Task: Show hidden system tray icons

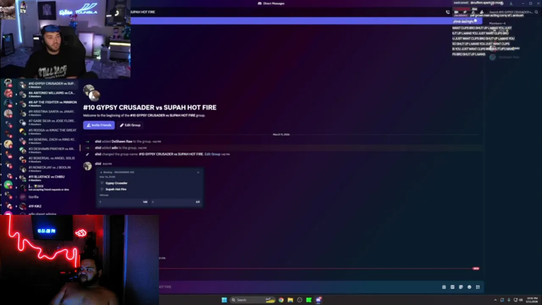Action: (495, 300)
